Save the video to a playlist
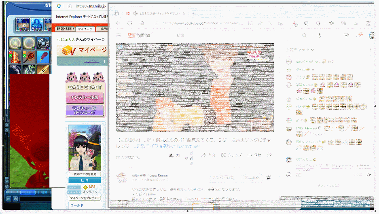This screenshot has width=379, height=214. [254, 155]
